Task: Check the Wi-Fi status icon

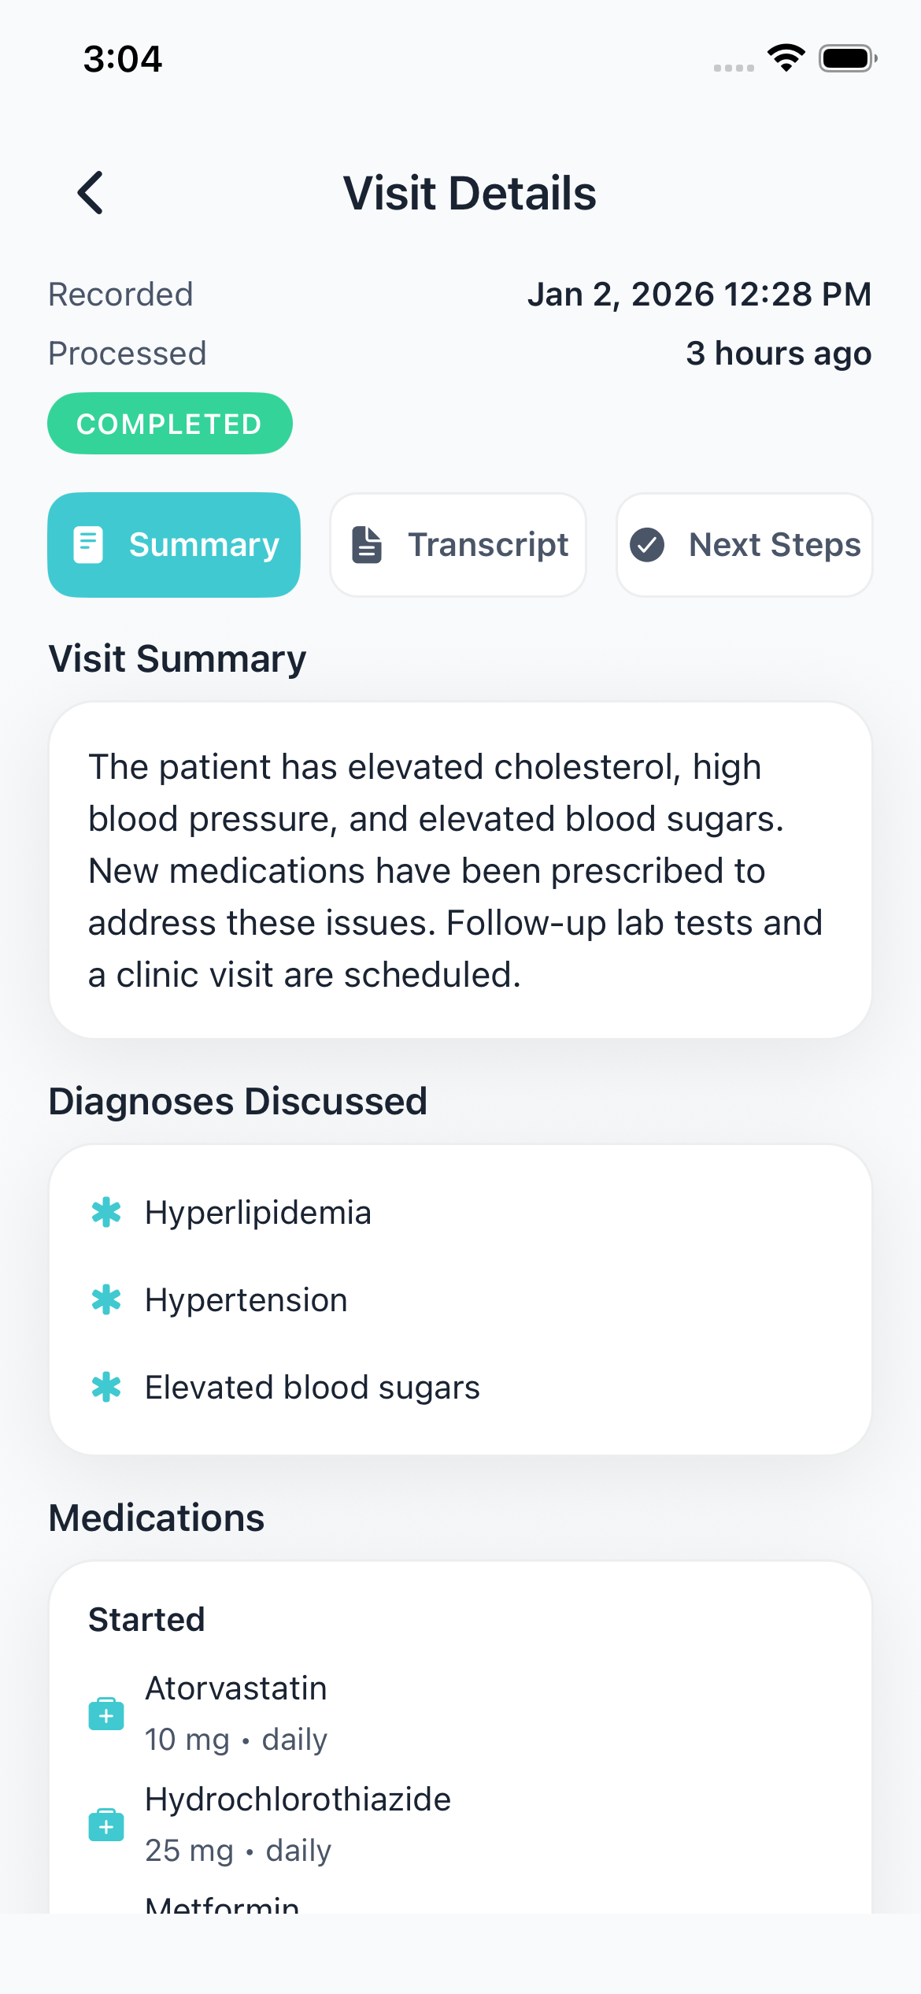Action: tap(786, 58)
